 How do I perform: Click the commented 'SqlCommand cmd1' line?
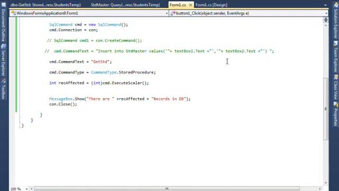pos(94,40)
